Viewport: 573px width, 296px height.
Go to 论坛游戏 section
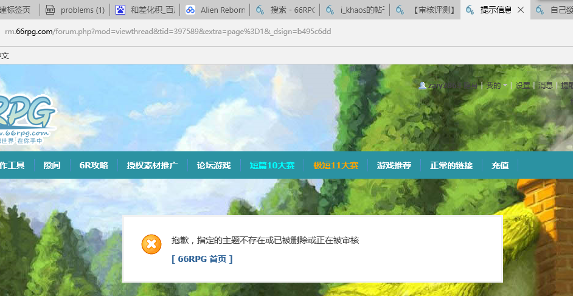(214, 165)
